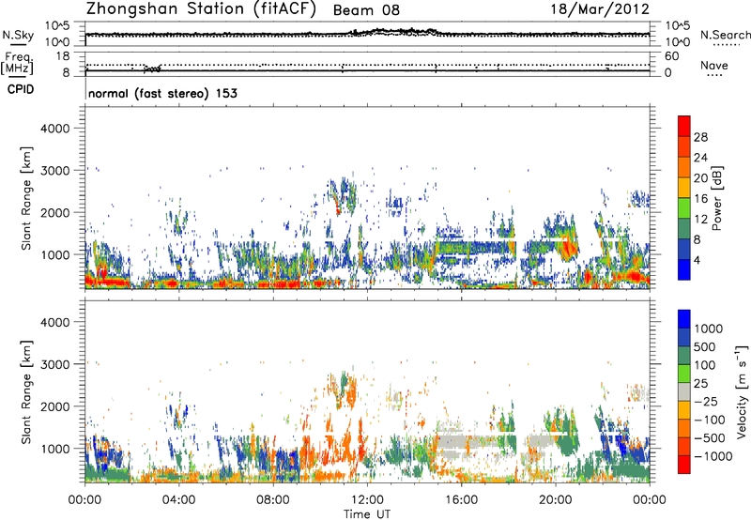Click the '-500' label on Velocity color bar
Screen dimensions: 751x520
click(x=710, y=438)
